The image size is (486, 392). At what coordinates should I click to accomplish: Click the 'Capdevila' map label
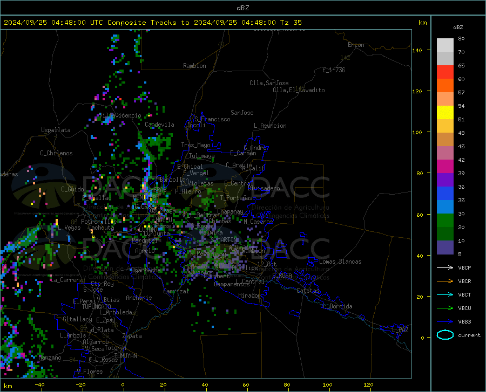[159, 125]
